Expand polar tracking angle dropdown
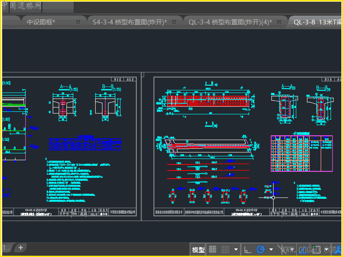Screen dimensions: 343x257 pos(271,249)
